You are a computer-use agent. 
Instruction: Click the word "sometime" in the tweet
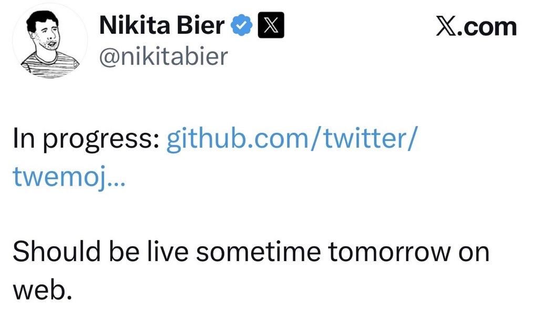[x=258, y=253]
